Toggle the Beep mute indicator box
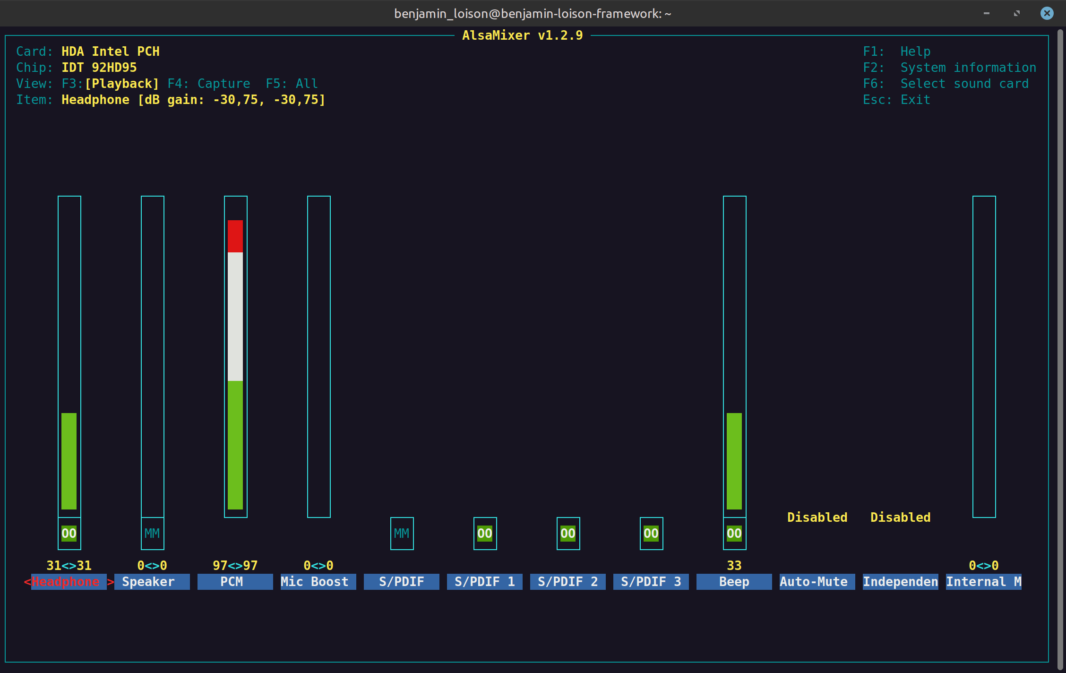The height and width of the screenshot is (673, 1066). coord(734,534)
